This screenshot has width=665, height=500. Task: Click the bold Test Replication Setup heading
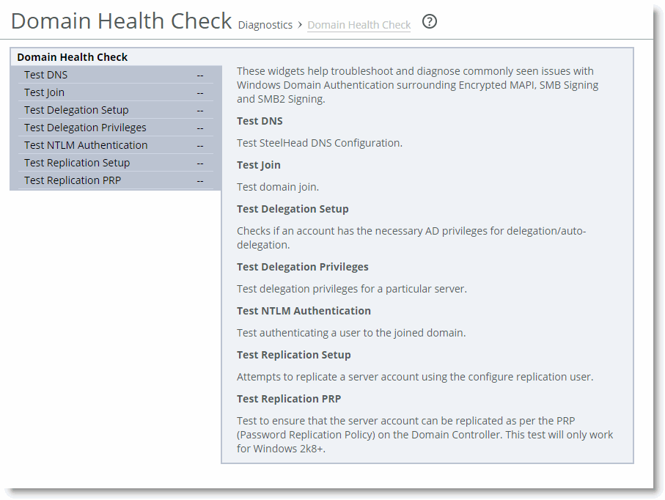tap(293, 355)
